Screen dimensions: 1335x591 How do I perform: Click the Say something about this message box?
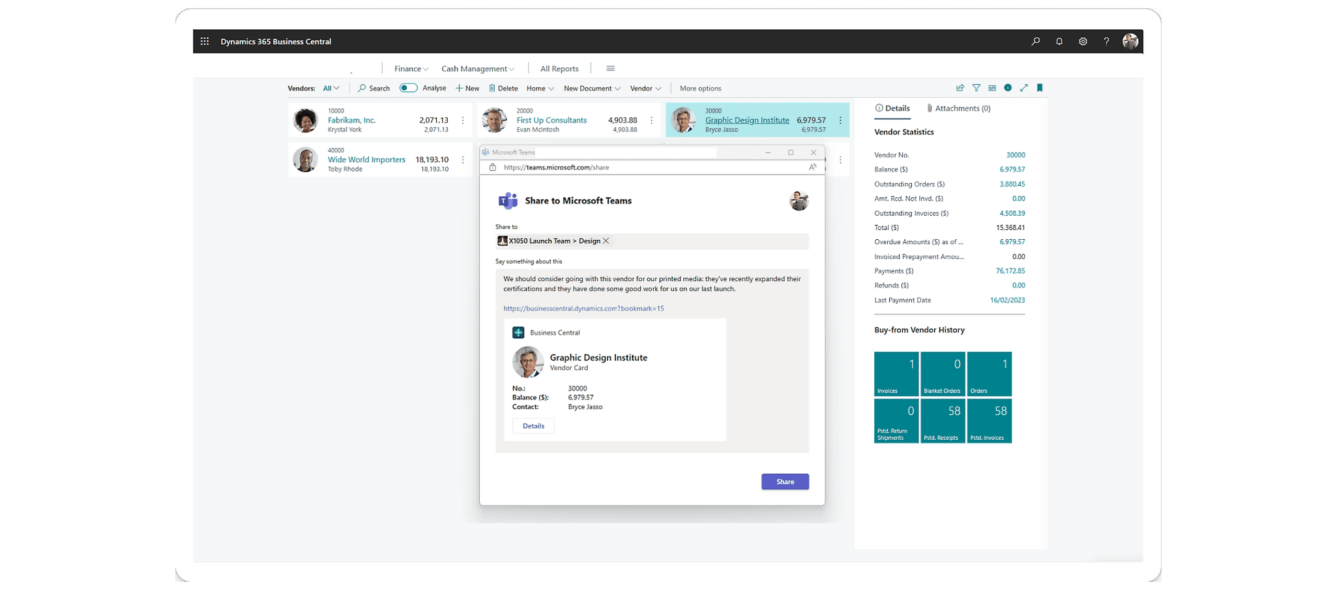652,360
